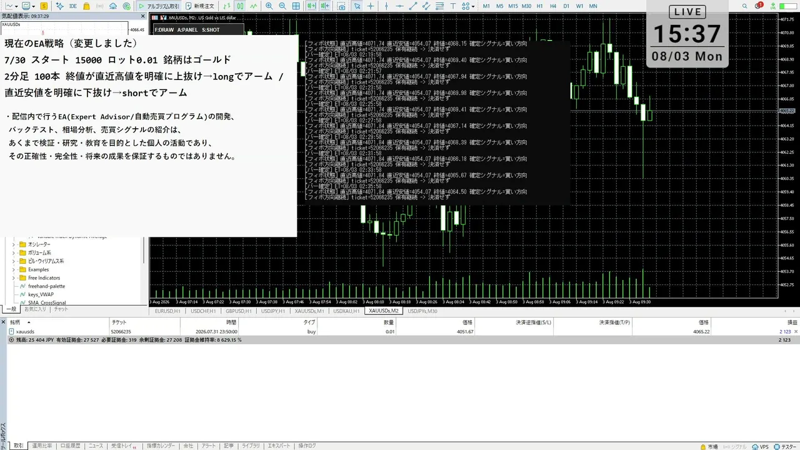Open the notifications icon with red badge
Image resolution: width=800 pixels, height=450 pixels.
pyautogui.click(x=759, y=6)
